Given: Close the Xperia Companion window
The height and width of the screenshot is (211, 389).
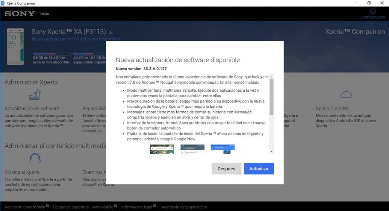Looking at the screenshot, I should tap(382, 3).
